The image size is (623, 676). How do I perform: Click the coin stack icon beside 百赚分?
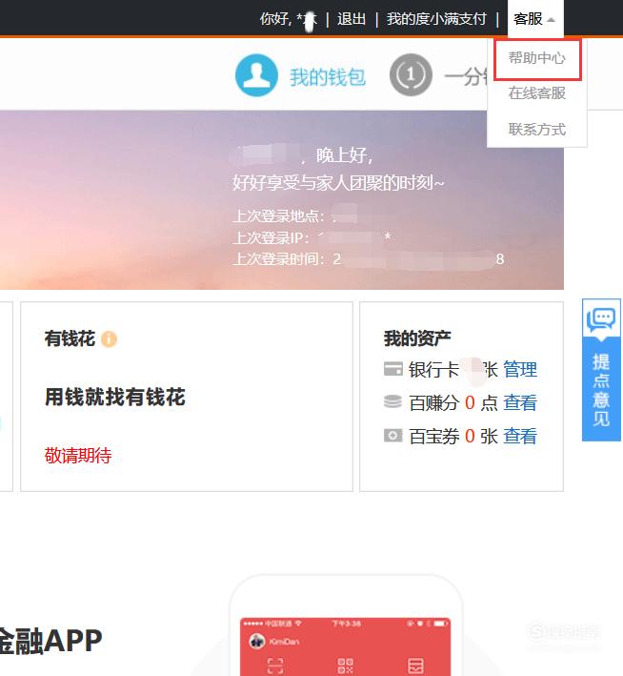(392, 401)
